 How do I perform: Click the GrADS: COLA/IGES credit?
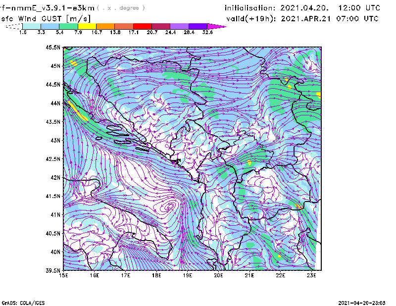click(x=23, y=303)
